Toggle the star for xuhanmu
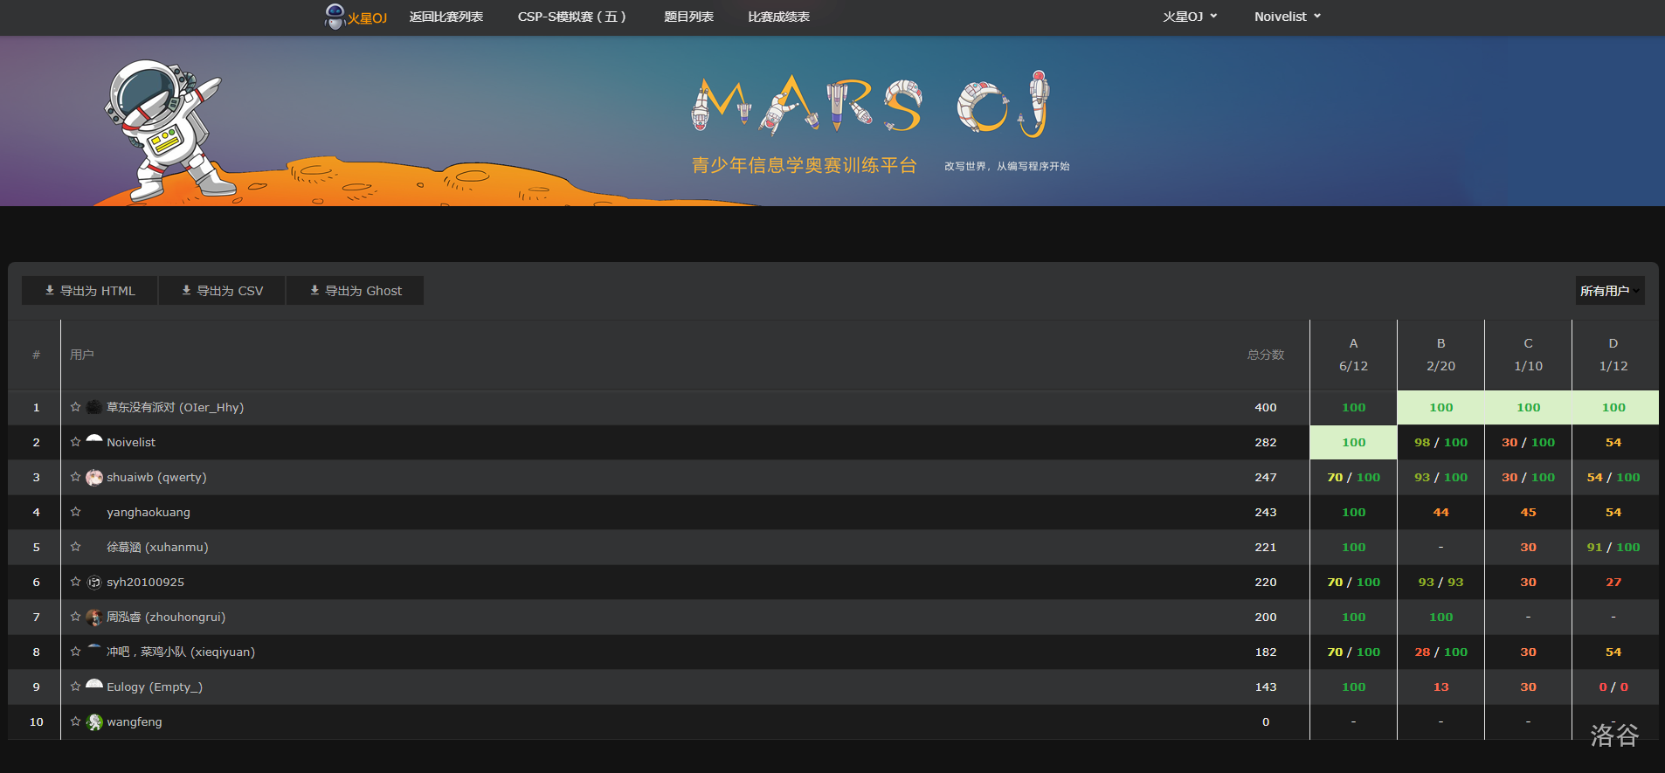 click(x=76, y=547)
